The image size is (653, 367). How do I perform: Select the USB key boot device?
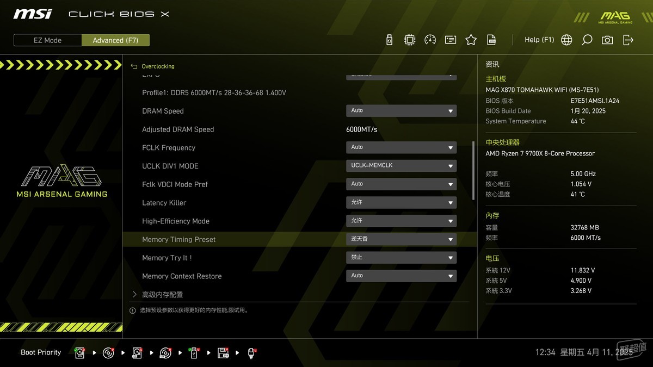pos(194,353)
